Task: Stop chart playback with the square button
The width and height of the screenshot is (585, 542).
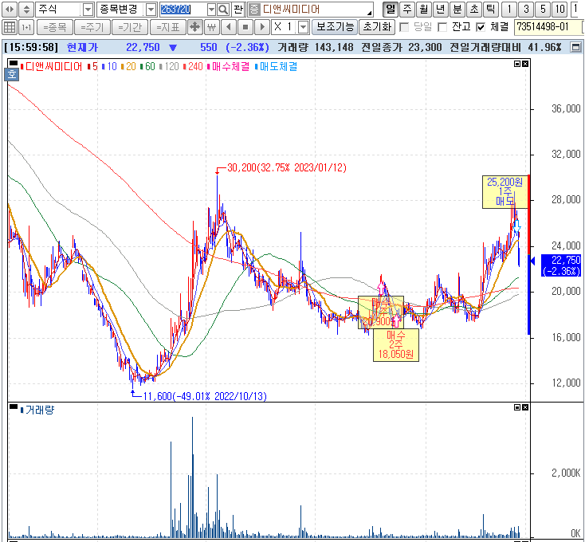Action: point(245,27)
